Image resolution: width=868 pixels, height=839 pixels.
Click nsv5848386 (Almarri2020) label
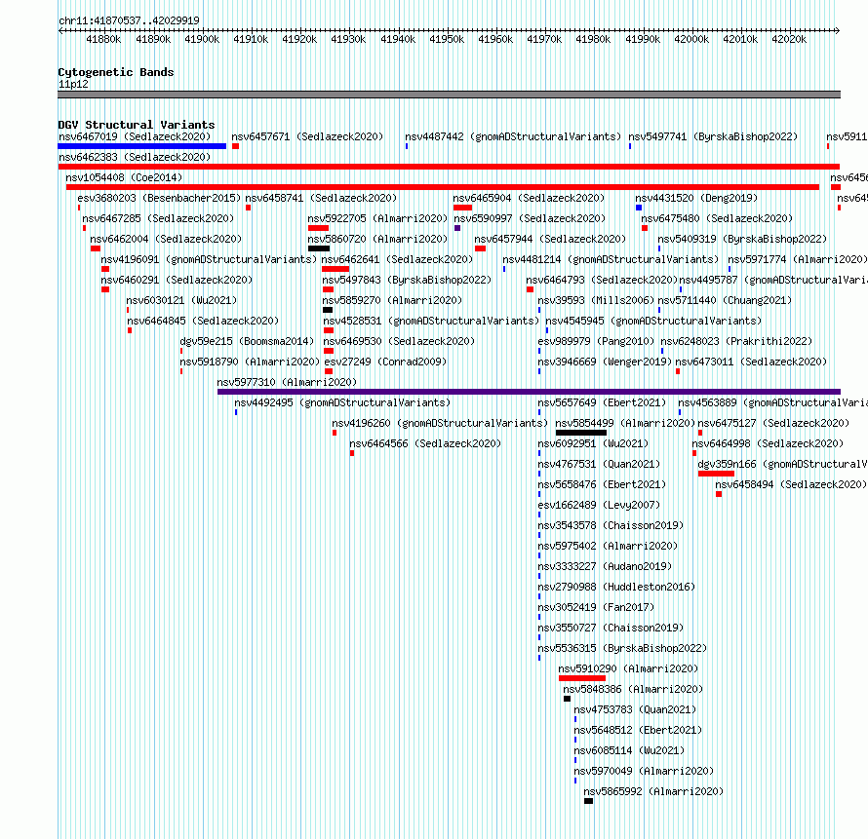point(633,689)
